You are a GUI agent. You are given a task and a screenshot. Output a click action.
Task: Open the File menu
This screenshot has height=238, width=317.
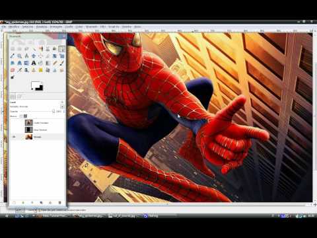(x=4, y=26)
